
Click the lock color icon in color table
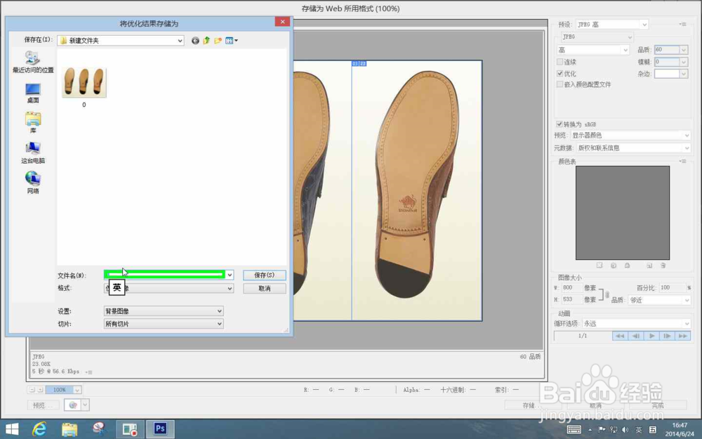click(627, 266)
